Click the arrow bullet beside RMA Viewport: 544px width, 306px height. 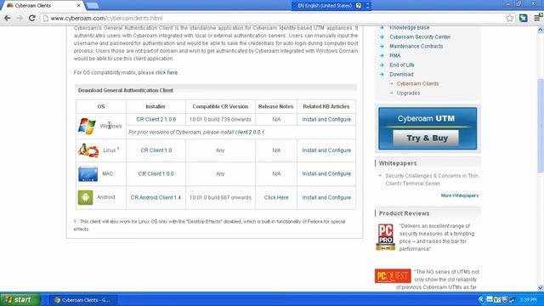tap(382, 55)
